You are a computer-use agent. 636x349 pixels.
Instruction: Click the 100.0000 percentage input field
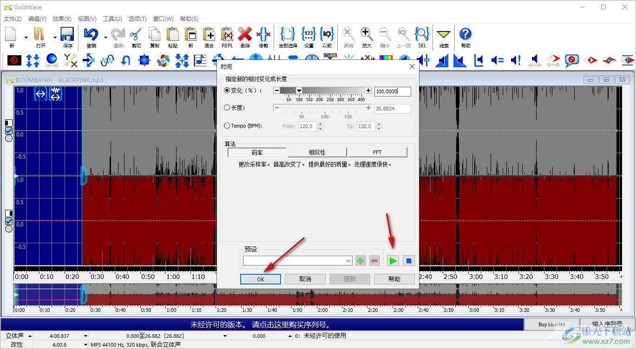point(393,91)
